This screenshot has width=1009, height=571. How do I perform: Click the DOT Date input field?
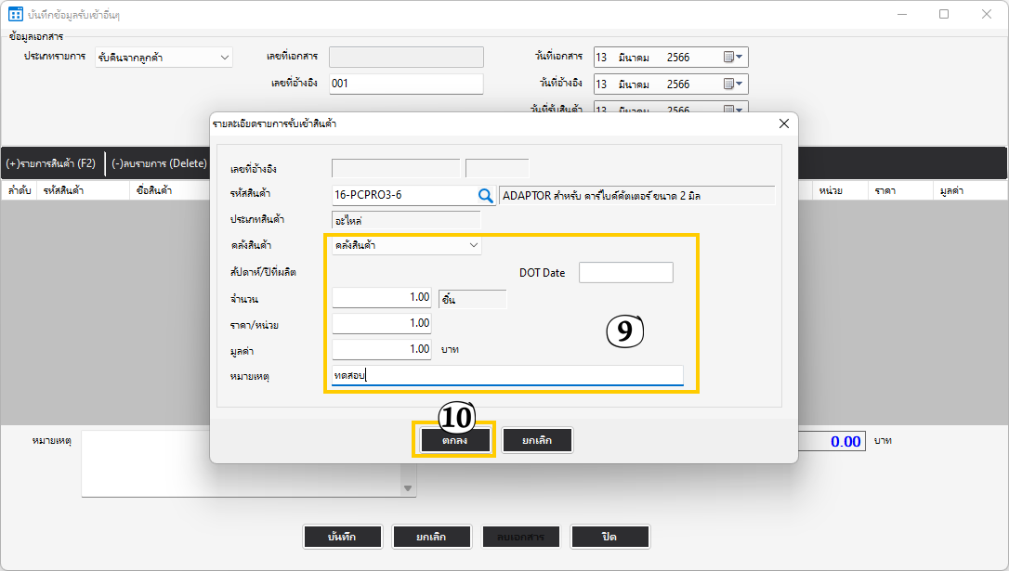pos(625,272)
